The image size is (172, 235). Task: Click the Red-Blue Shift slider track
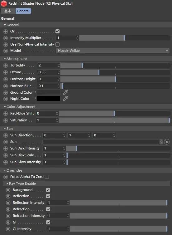click(114, 114)
